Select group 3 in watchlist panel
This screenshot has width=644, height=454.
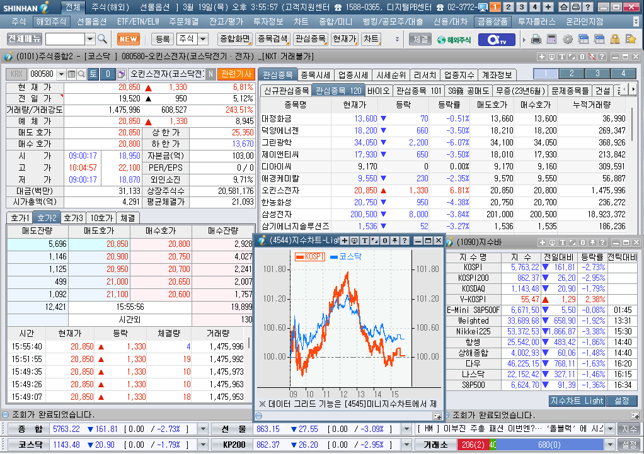coord(597,74)
